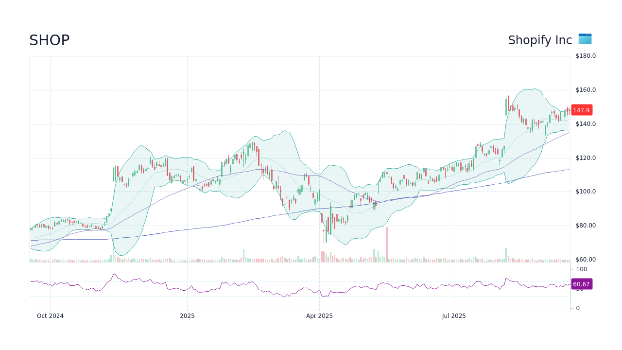The width and height of the screenshot is (622, 350).
Task: Switch to the 2025 date marker
Action: [x=188, y=315]
